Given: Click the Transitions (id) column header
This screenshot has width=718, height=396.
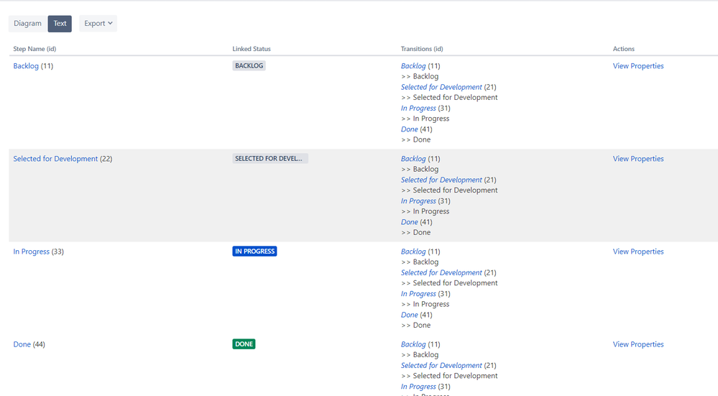Looking at the screenshot, I should 422,49.
